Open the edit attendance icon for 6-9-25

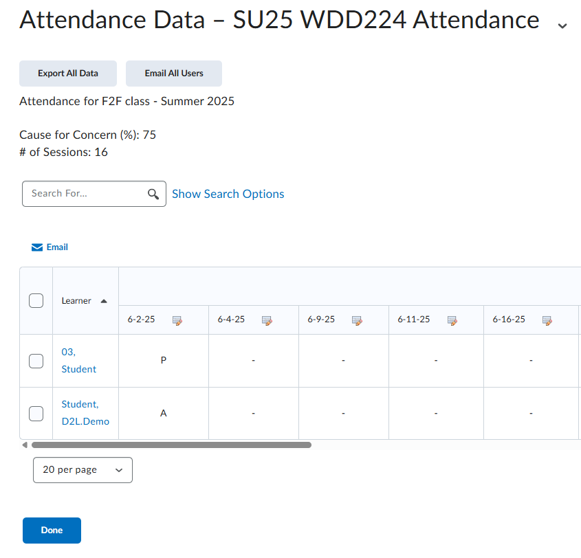(x=357, y=321)
